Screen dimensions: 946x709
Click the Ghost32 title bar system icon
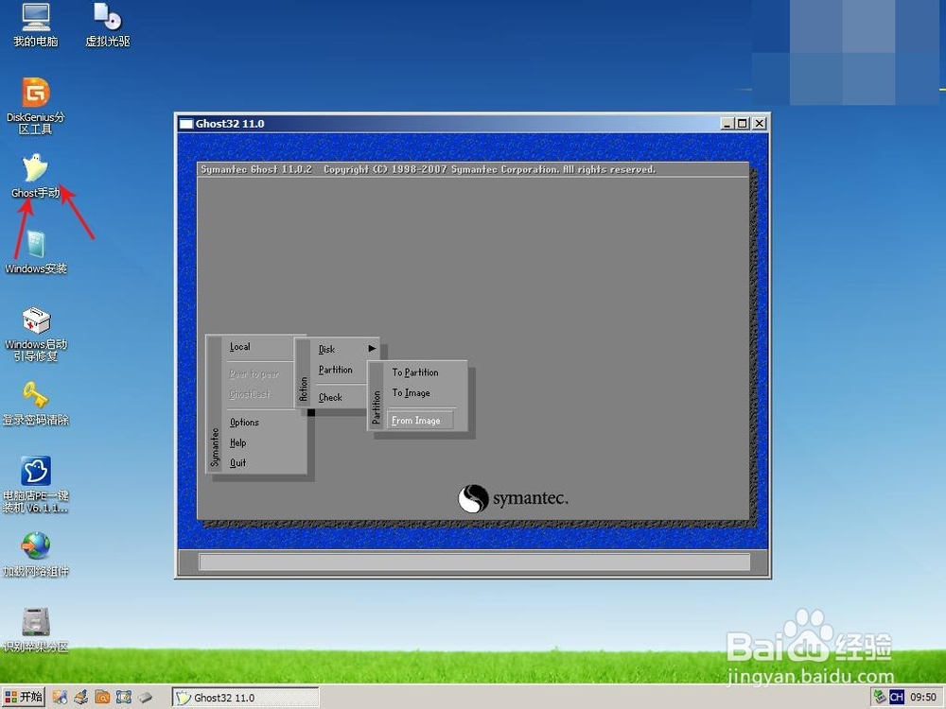[x=185, y=124]
